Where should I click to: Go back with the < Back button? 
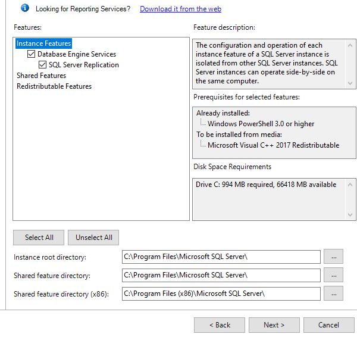[220, 325]
